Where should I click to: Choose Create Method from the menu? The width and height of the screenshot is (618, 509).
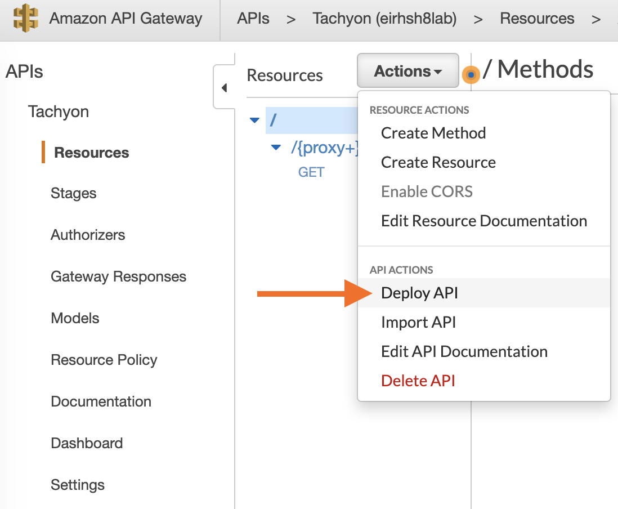point(433,133)
